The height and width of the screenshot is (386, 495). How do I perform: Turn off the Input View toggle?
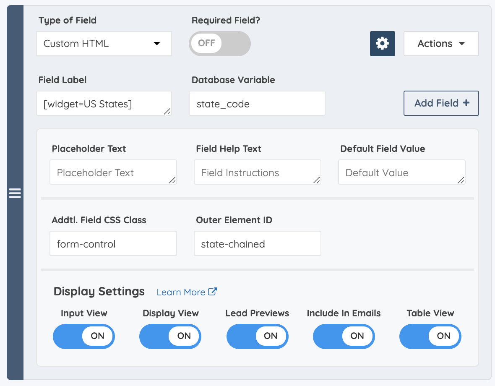[x=84, y=336]
